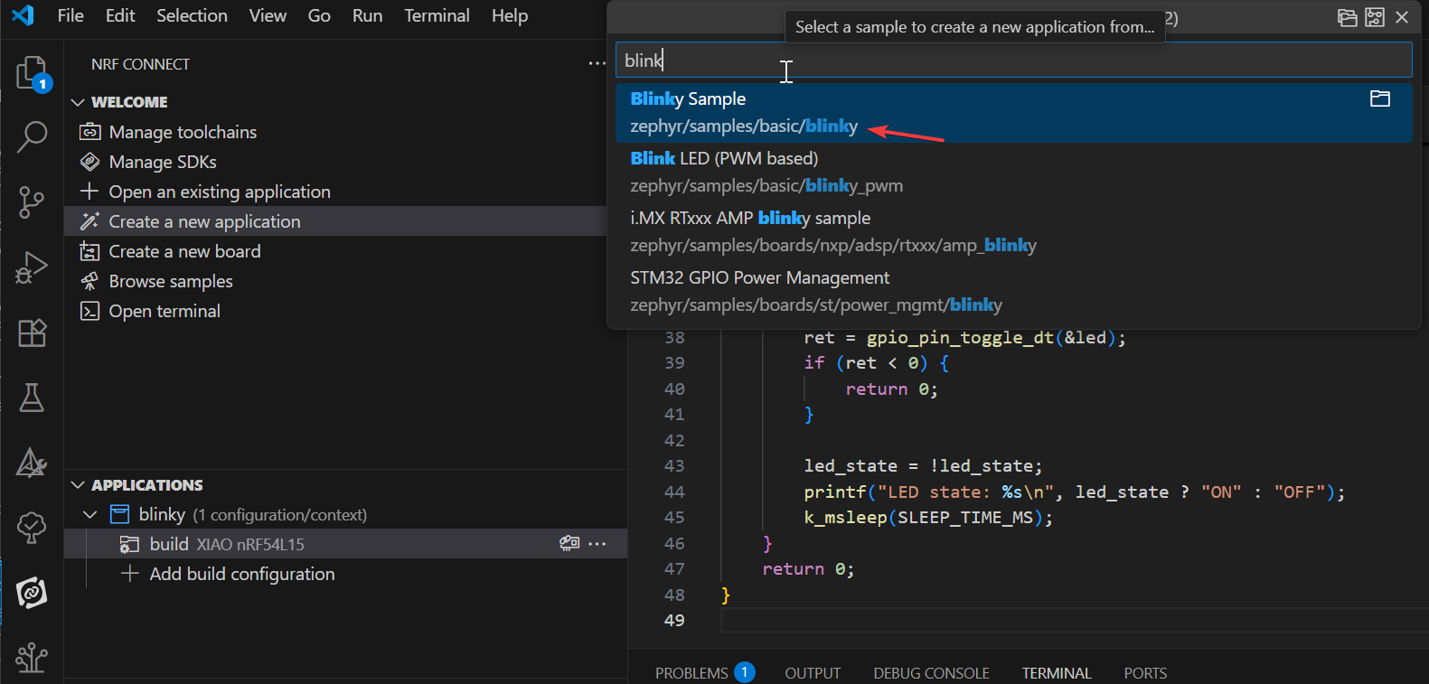Open the Go menu
The width and height of the screenshot is (1429, 684).
[x=319, y=15]
